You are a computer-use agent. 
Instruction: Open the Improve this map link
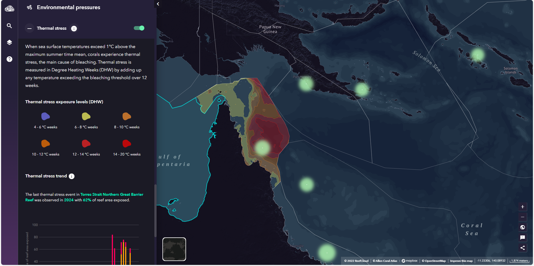coord(461,261)
